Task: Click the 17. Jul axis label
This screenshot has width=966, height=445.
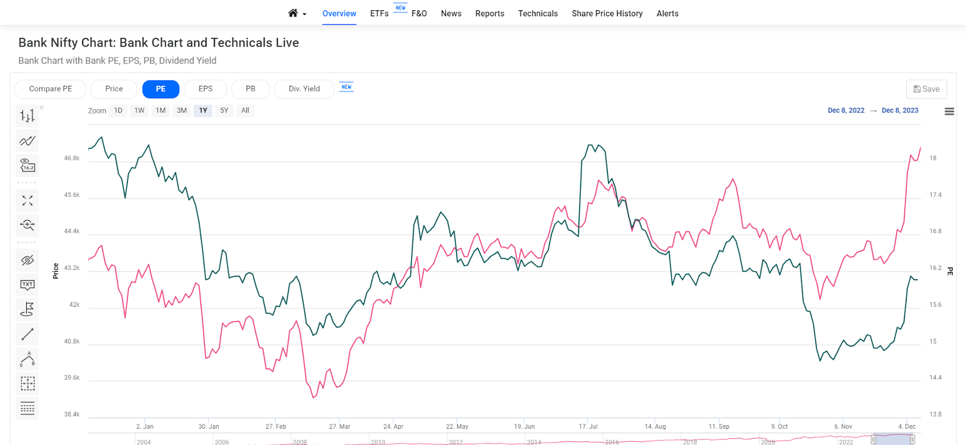Action: coord(588,426)
